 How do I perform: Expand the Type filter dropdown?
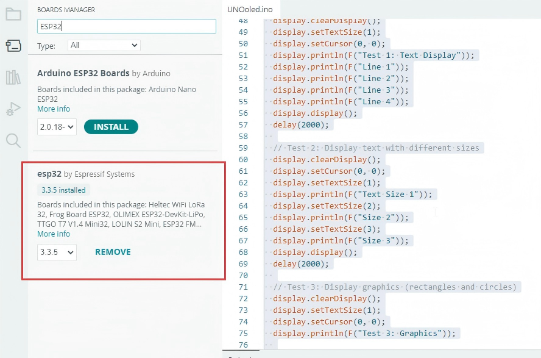104,45
